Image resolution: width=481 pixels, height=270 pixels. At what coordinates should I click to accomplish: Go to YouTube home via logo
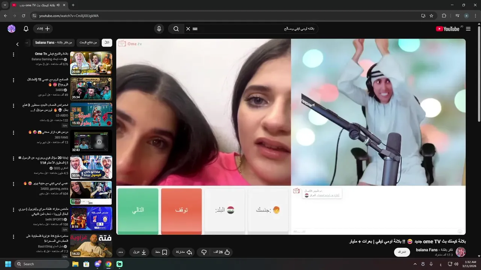448,29
